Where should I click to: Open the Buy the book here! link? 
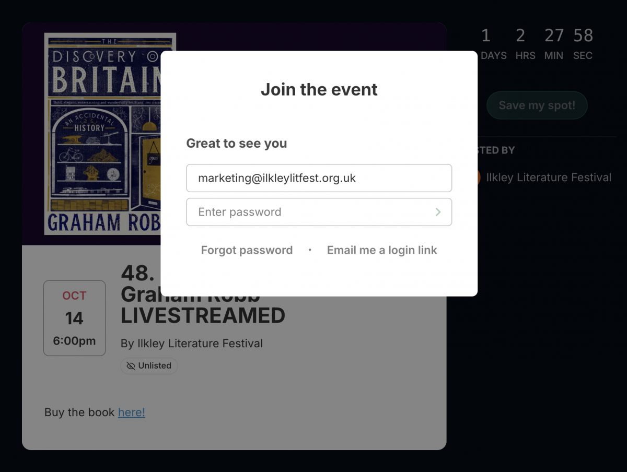131,412
